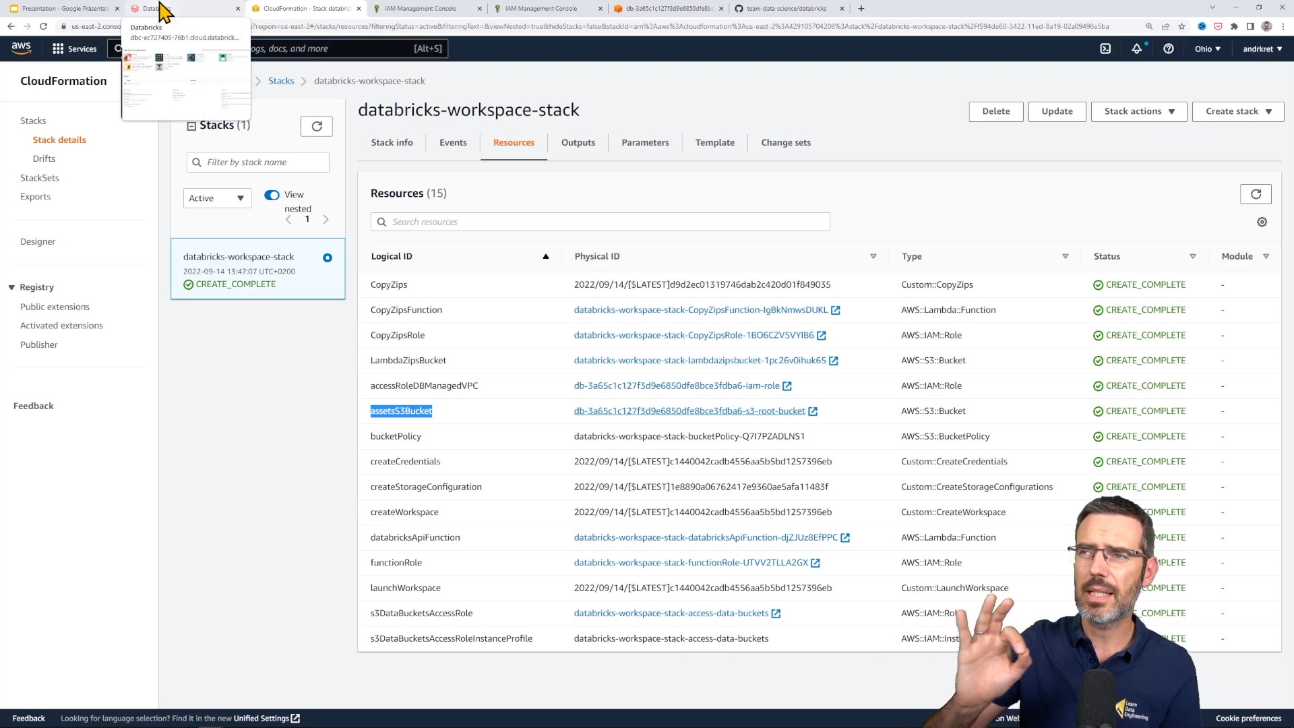Collapse the Registry section
The width and height of the screenshot is (1294, 728).
(11, 288)
